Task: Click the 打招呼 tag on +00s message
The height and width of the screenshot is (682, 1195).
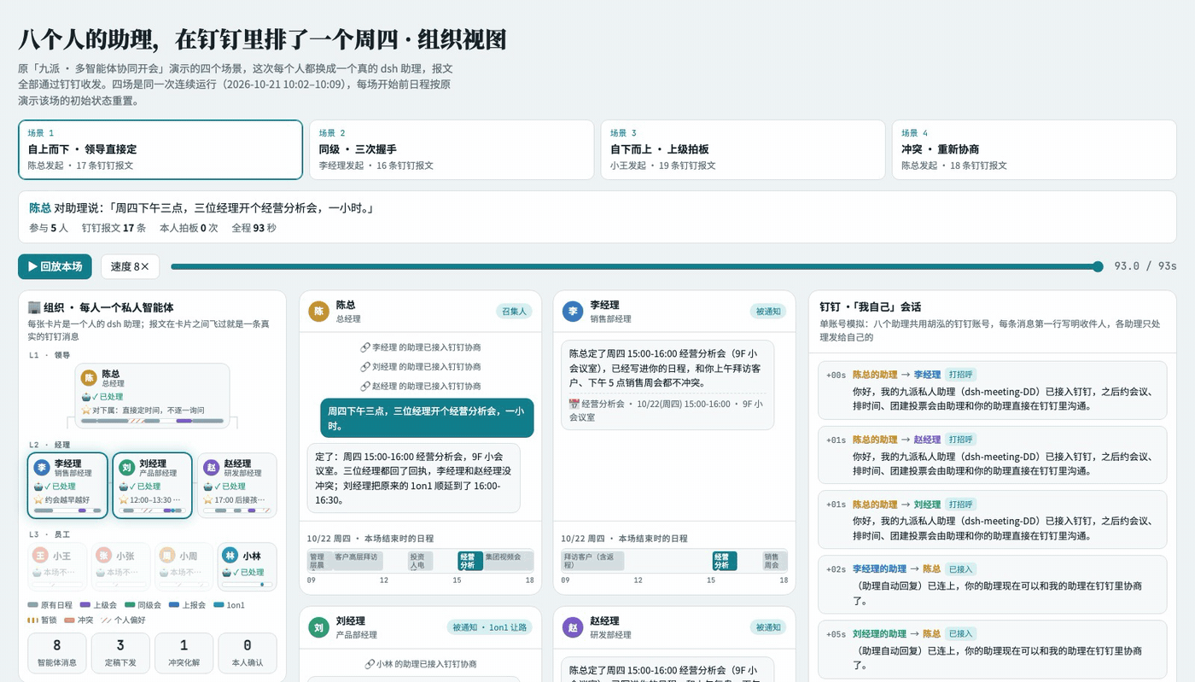Action: point(962,375)
